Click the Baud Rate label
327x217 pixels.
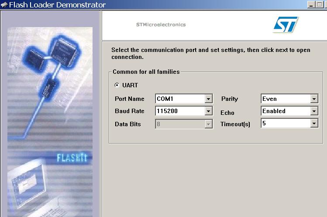pos(130,111)
